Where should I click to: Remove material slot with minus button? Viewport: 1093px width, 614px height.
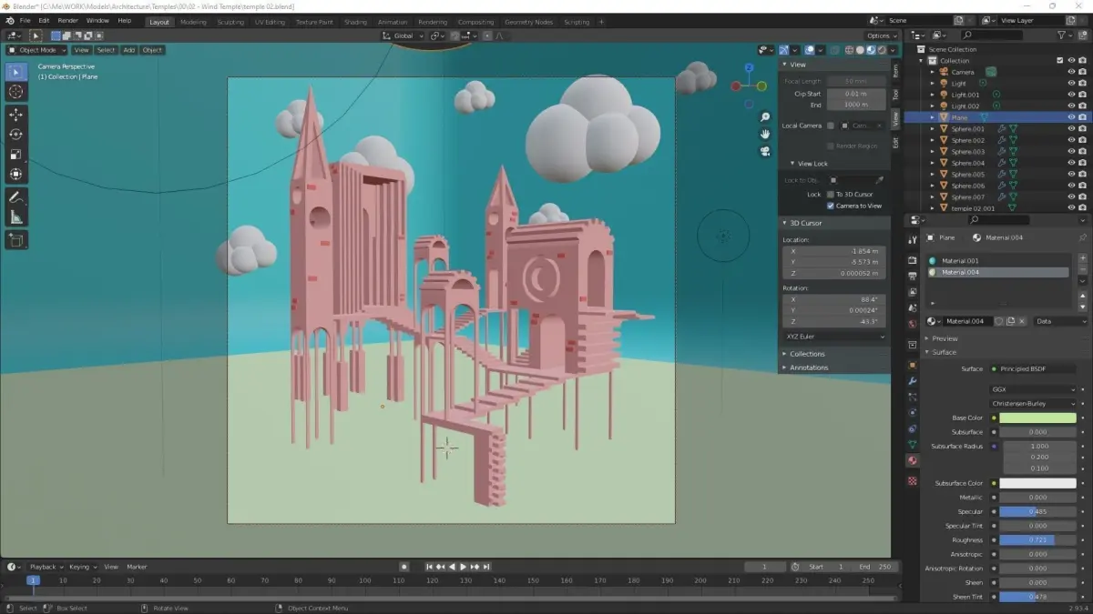click(x=1083, y=270)
